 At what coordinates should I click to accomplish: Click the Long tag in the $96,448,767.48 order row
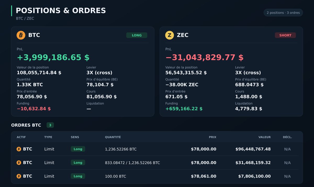coord(78,149)
